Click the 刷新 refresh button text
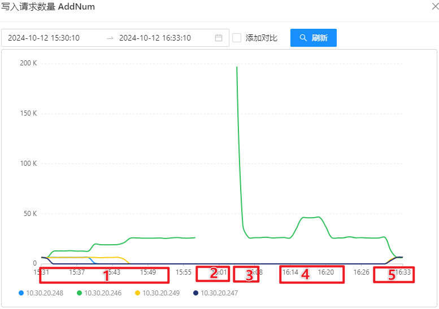The width and height of the screenshot is (439, 309). click(x=319, y=38)
